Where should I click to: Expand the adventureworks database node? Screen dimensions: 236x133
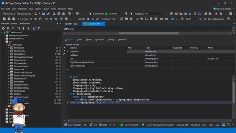[4, 38]
